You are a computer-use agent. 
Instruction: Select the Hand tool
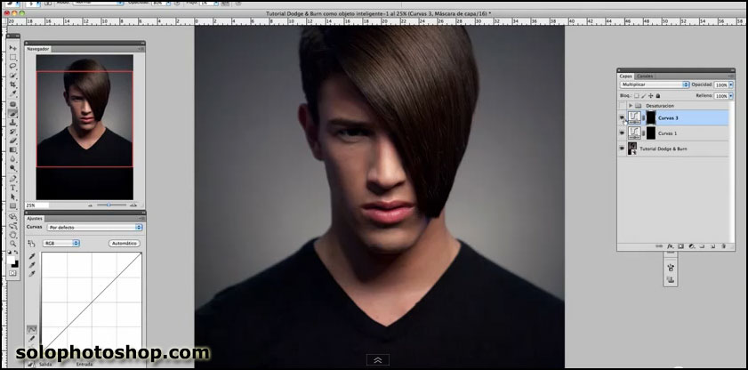pyautogui.click(x=12, y=235)
